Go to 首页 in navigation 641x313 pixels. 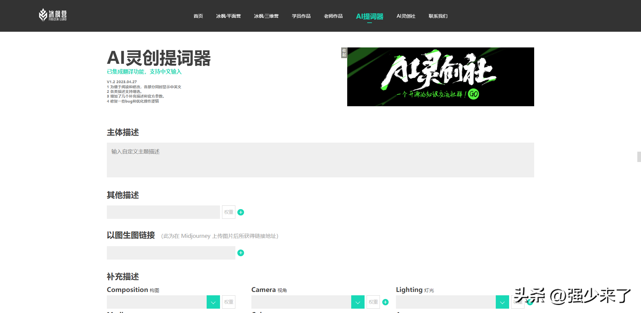(198, 16)
